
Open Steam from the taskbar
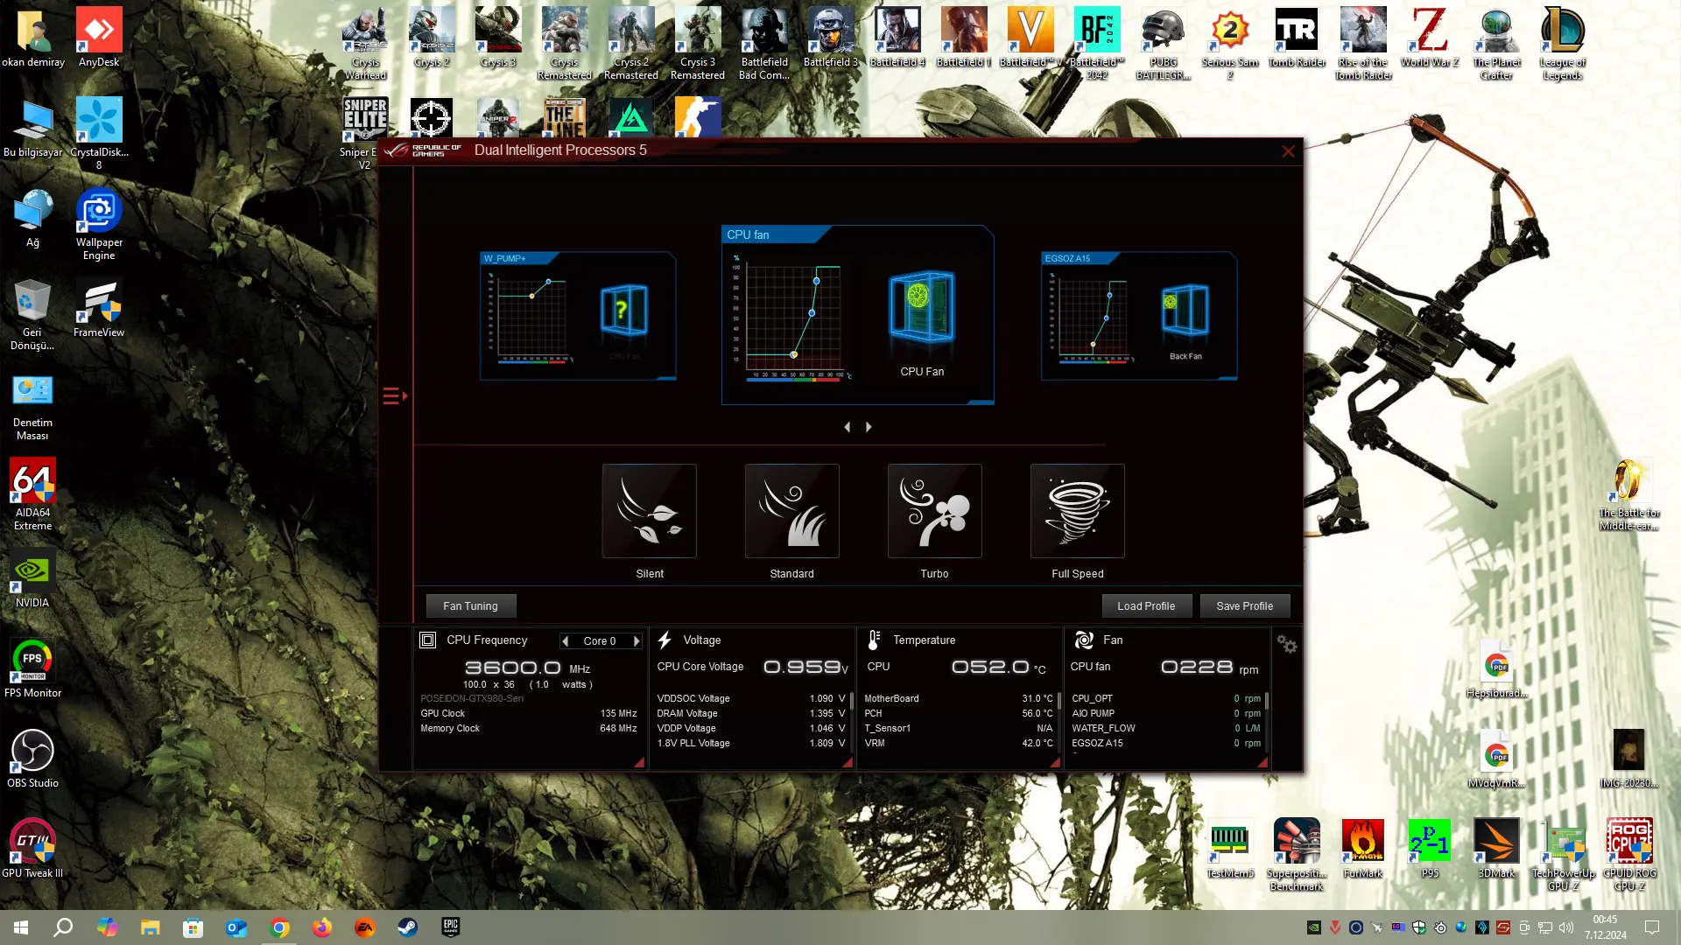[407, 927]
